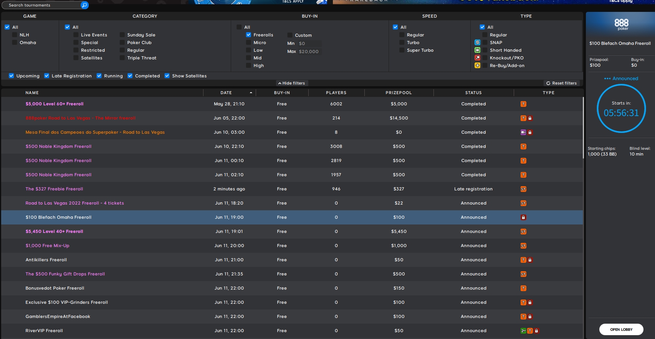Image resolution: width=655 pixels, height=339 pixels.
Task: Turn off Show Satellites
Action: [x=167, y=76]
